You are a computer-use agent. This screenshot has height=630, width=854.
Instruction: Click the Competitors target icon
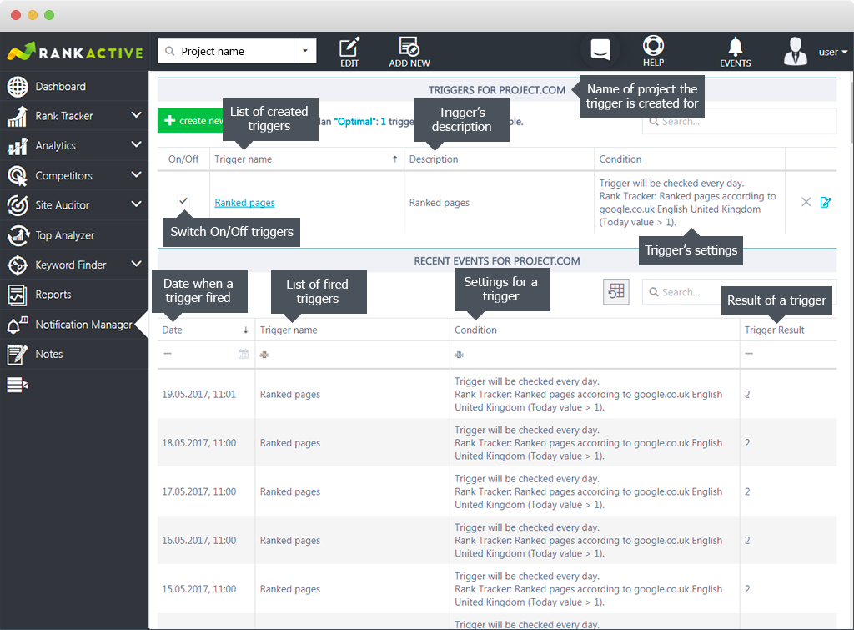coord(18,175)
